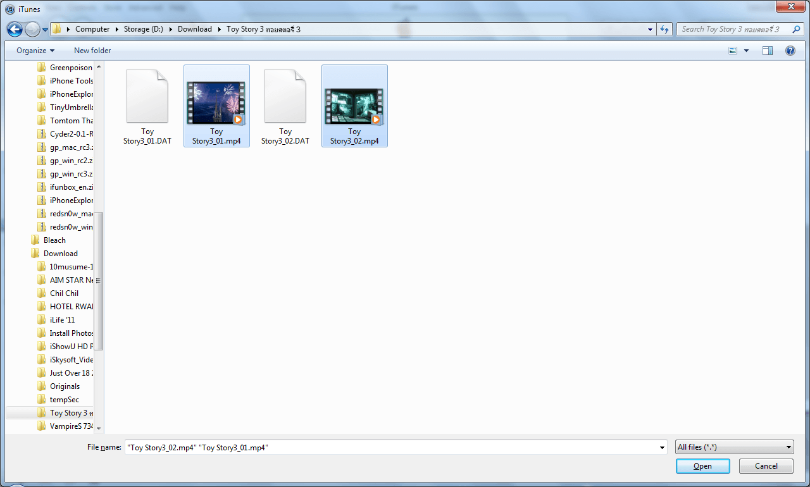Toggle the preview pane icon

pos(768,51)
